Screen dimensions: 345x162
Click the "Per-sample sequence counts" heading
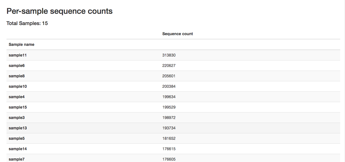(x=59, y=11)
